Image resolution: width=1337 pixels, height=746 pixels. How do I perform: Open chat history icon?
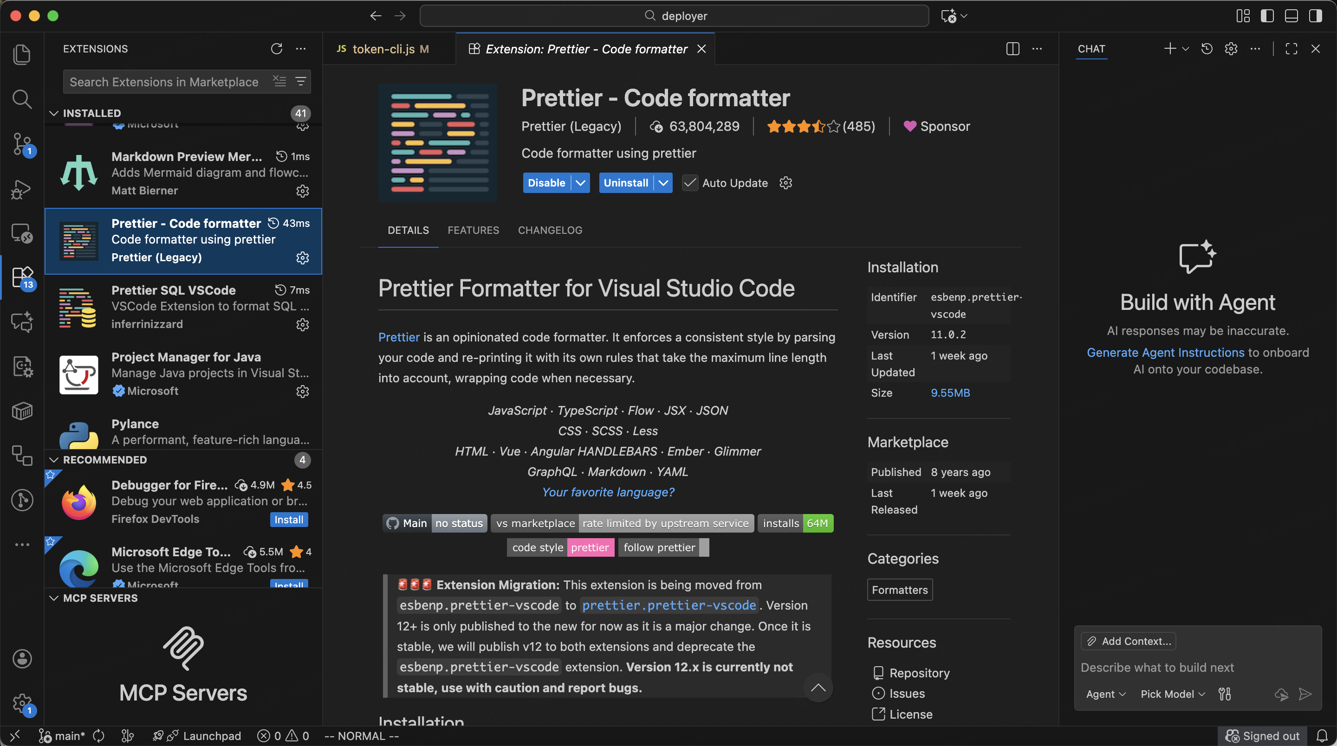pos(1207,49)
